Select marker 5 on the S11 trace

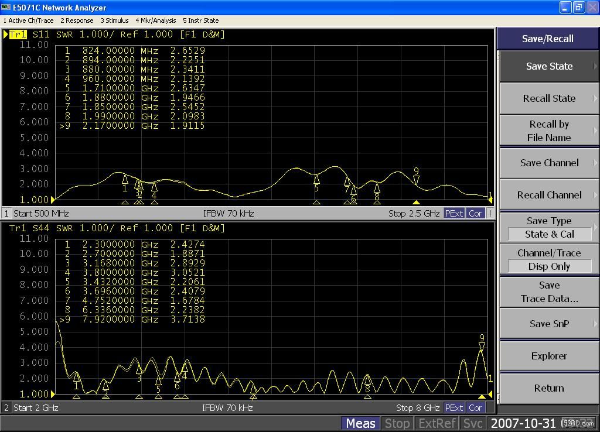point(316,183)
